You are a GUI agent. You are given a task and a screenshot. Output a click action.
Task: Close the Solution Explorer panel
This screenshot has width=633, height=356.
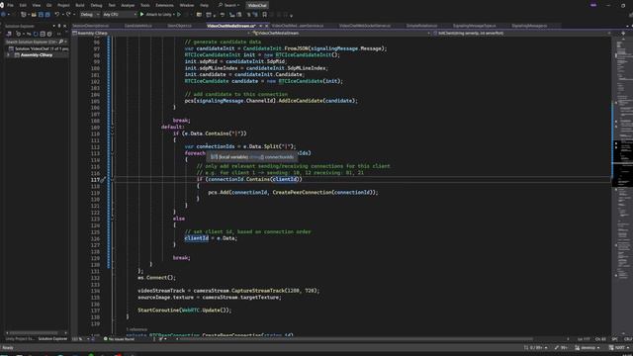point(65,26)
